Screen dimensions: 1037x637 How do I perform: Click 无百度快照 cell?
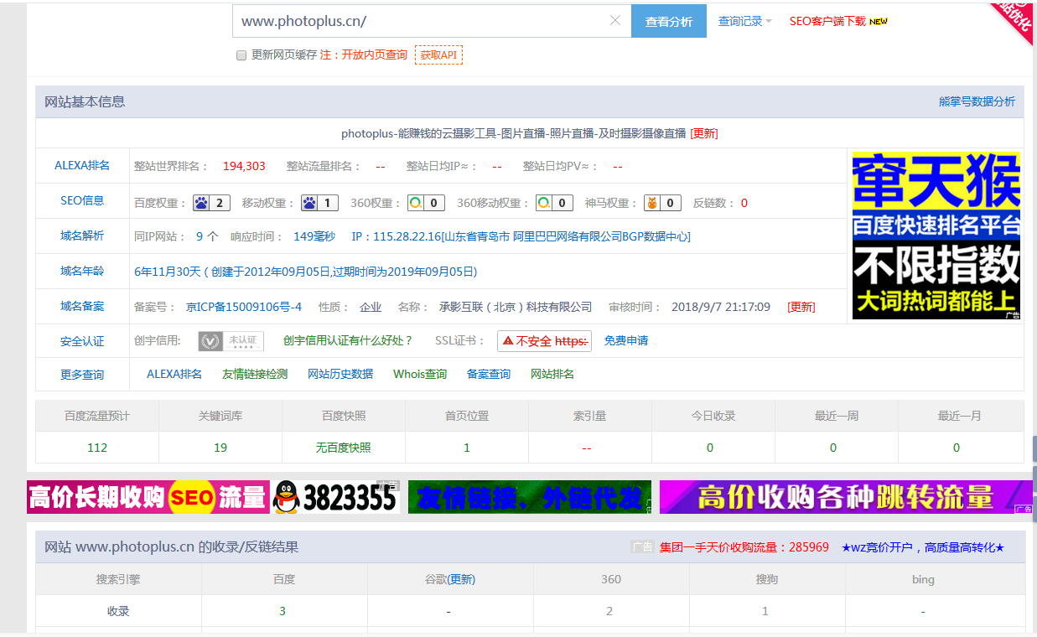pyautogui.click(x=344, y=448)
